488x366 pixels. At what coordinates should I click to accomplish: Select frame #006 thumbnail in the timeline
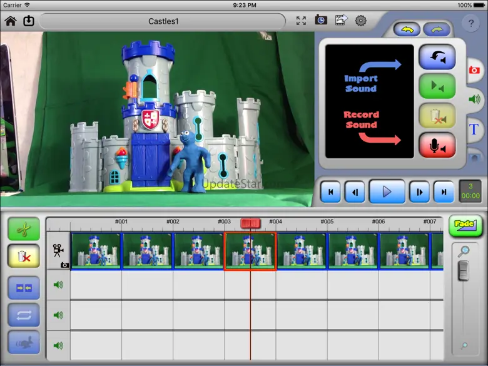(x=353, y=251)
